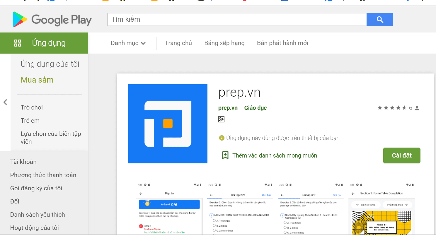This screenshot has height=236, width=436.
Task: Click Thêm vào danh sách mong muốn
Action: (275, 155)
